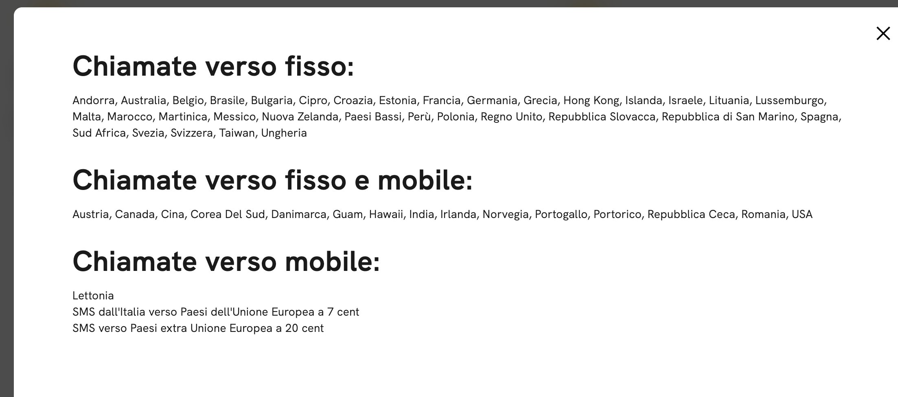Click USA in fisso e mobile list
The height and width of the screenshot is (397, 898).
(802, 214)
